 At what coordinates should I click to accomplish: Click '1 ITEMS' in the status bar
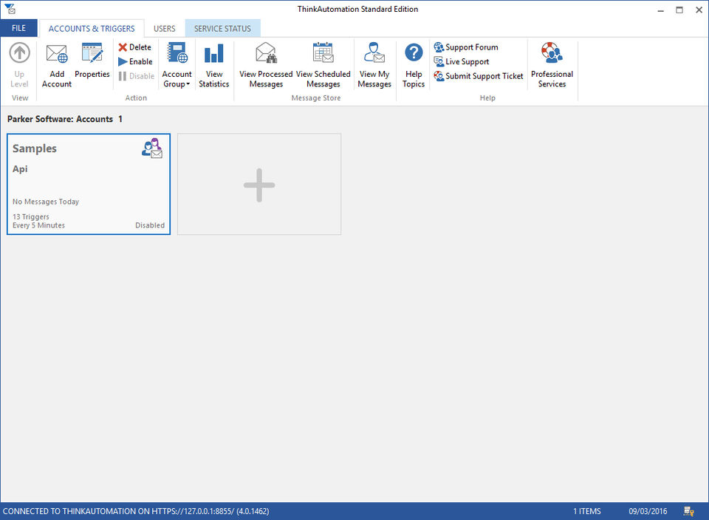587,511
